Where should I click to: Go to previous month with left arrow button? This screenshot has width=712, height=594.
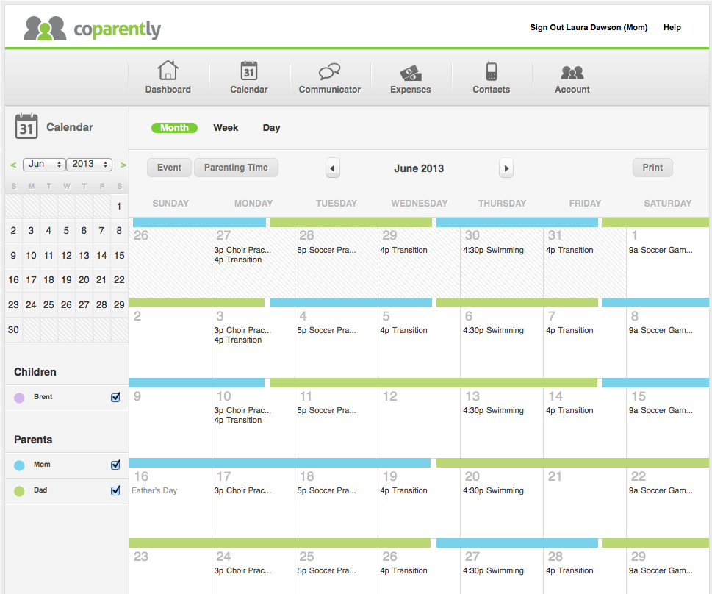(x=332, y=168)
